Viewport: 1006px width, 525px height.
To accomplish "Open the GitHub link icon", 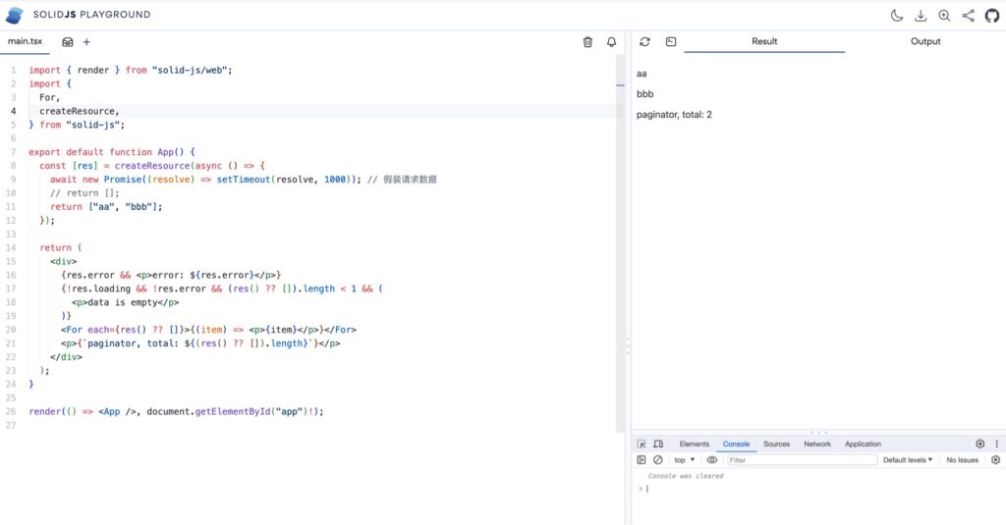I will [x=991, y=16].
